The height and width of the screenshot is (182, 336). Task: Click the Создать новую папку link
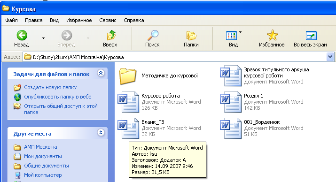(50, 87)
